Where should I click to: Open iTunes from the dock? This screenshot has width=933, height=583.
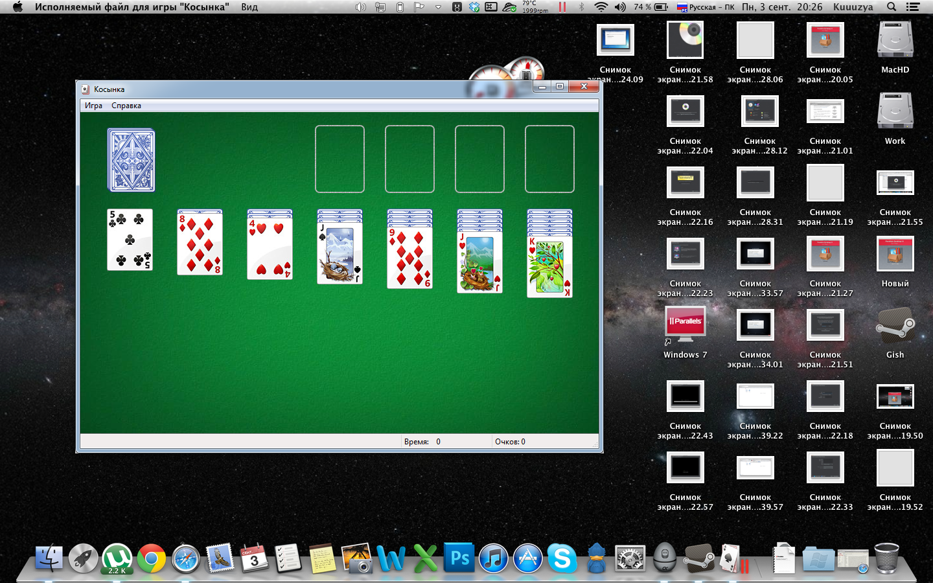[x=494, y=558]
